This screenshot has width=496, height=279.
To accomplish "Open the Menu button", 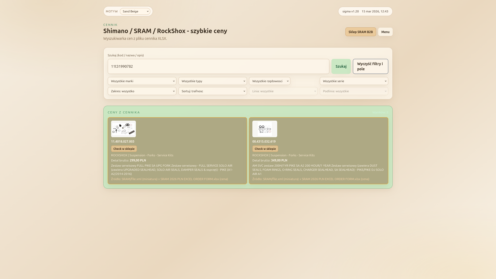I will (385, 32).
